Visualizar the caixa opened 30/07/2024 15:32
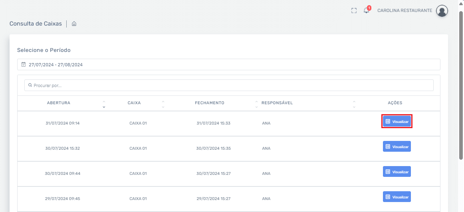Viewport: 464px width, 212px height. [x=397, y=147]
